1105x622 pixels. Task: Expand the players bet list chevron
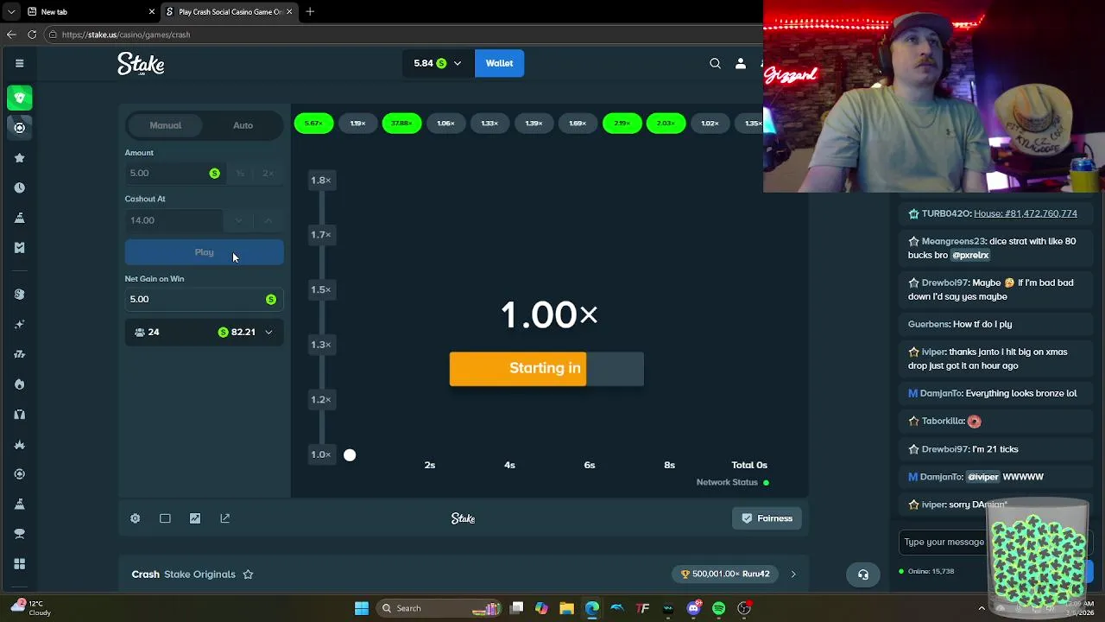click(268, 332)
